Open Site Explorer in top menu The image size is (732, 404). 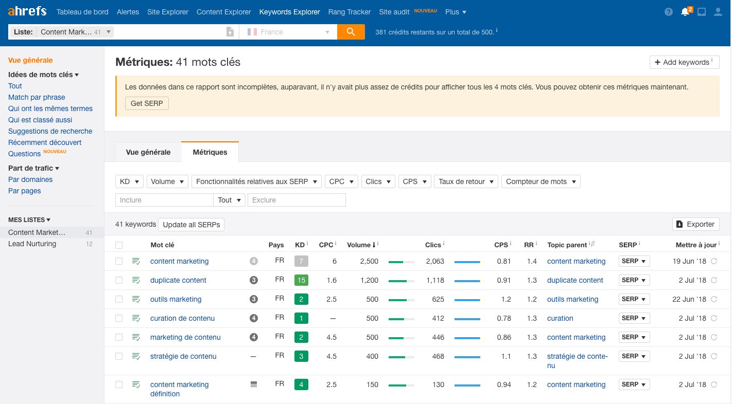click(x=168, y=12)
